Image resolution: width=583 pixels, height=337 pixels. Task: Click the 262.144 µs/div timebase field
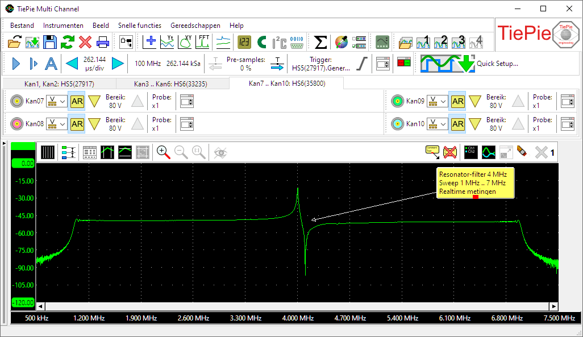click(x=95, y=64)
